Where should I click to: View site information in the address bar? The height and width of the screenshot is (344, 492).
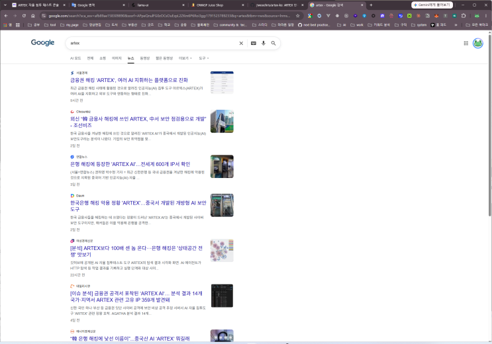pos(44,16)
